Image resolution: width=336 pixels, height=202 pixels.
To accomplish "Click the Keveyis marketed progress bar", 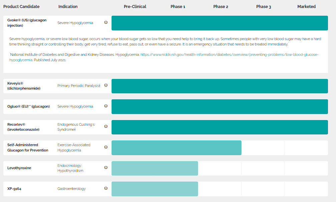I will pyautogui.click(x=219, y=86).
